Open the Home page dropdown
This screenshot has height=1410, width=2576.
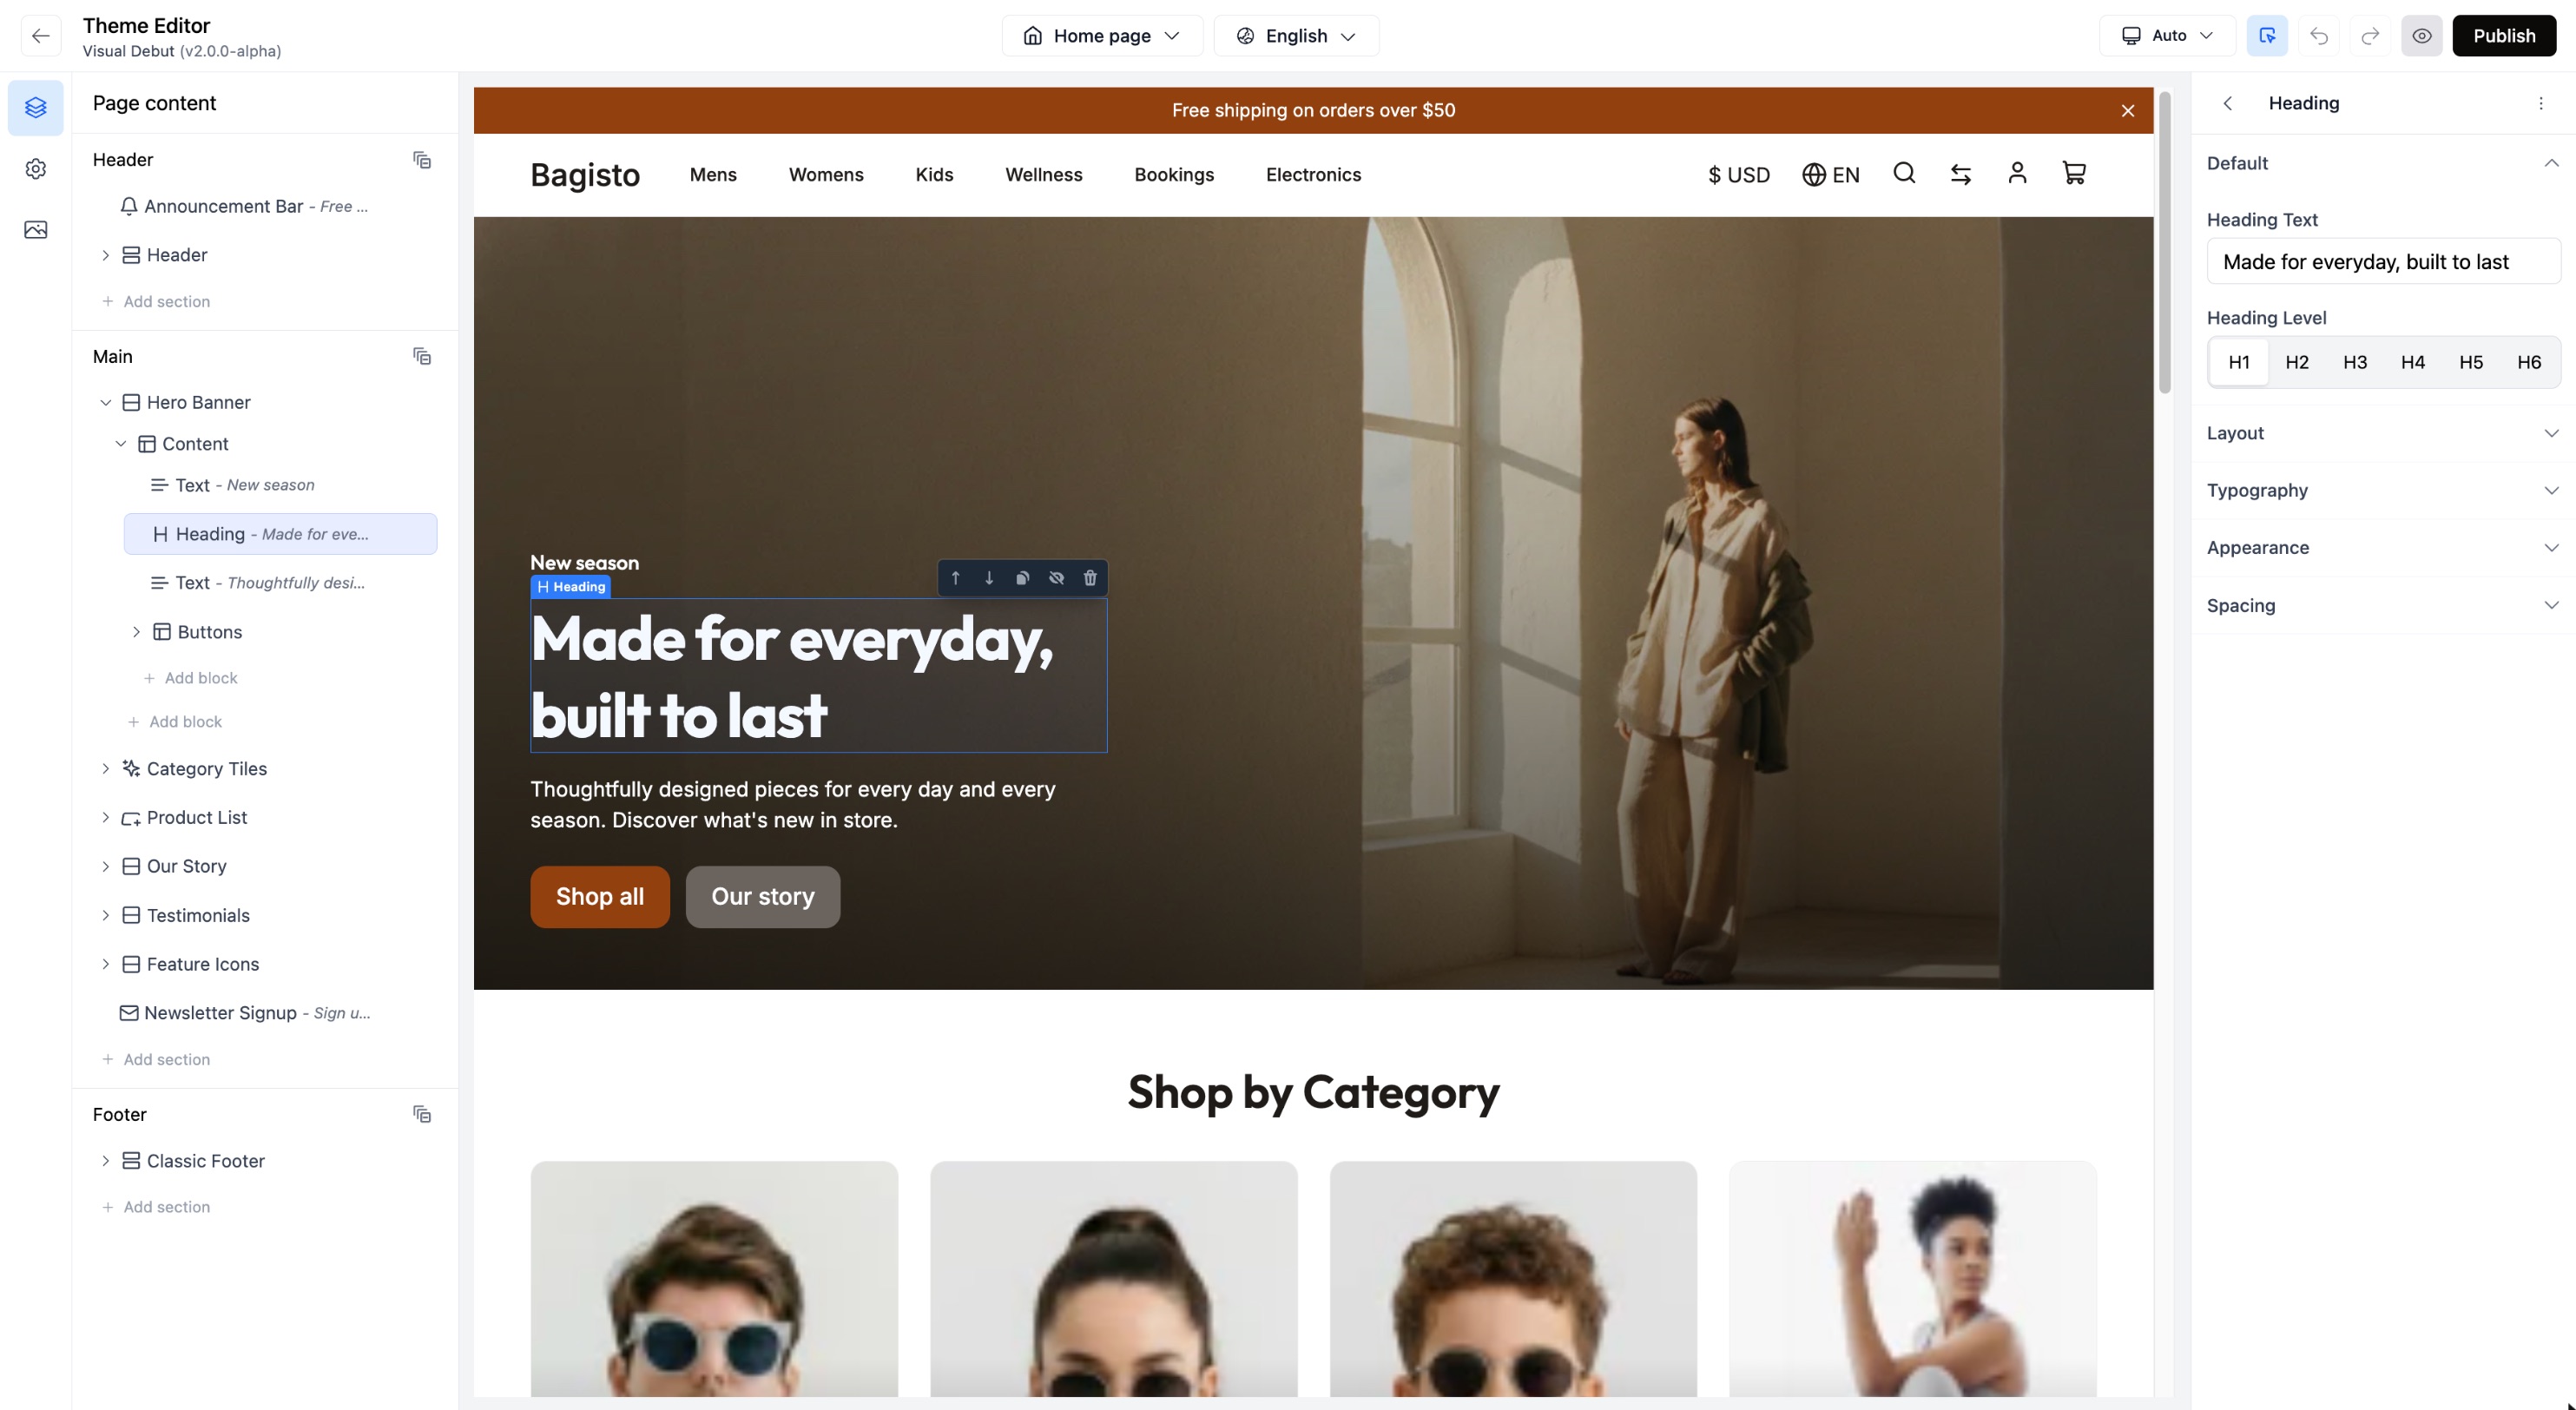point(1102,36)
